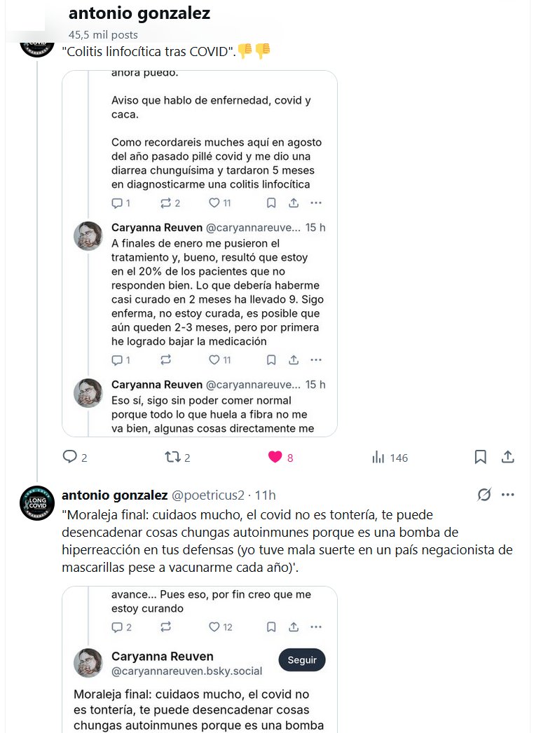Viewport: 534px width, 733px height.
Task: Like embedded post with 12 likes
Action: click(x=215, y=627)
